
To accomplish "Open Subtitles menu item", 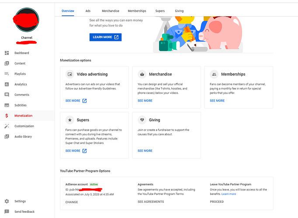I will coord(21,105).
